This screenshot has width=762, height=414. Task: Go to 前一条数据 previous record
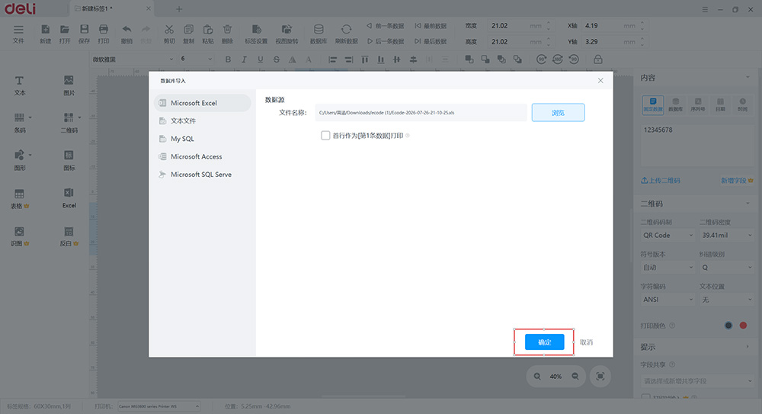click(386, 26)
